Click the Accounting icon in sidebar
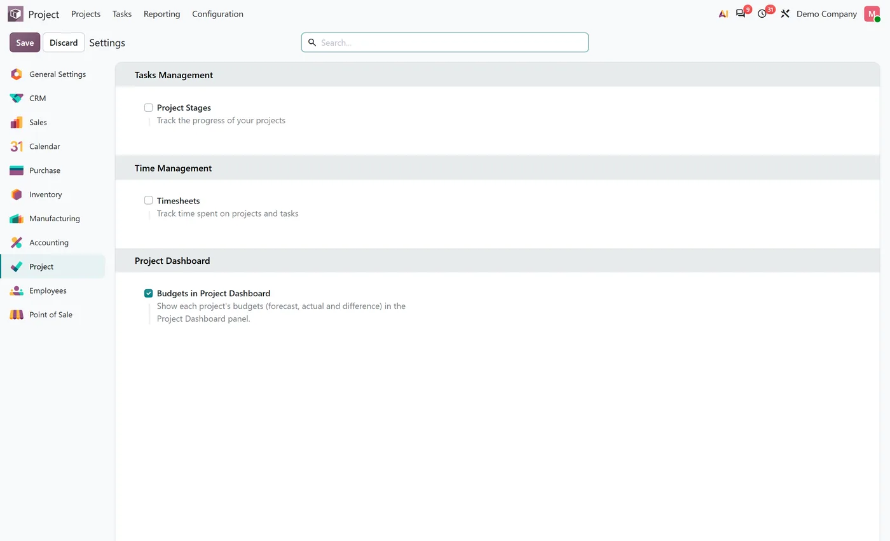890x541 pixels. click(17, 243)
